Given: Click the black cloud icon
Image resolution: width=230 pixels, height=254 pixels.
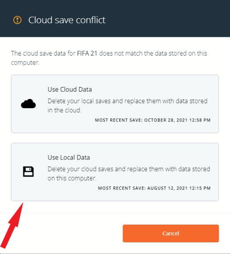Looking at the screenshot, I should point(28,104).
